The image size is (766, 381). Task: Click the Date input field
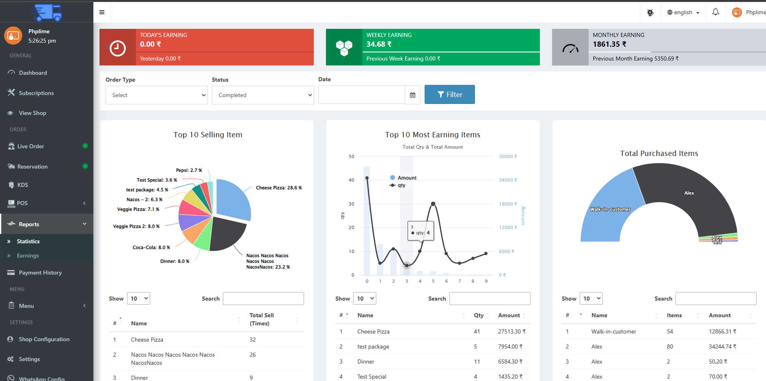click(x=361, y=95)
